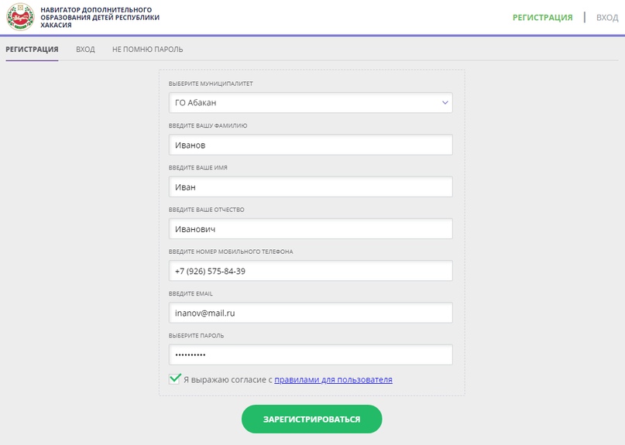Click the password field with dots
Viewport: 625px width, 445px height.
pyautogui.click(x=311, y=354)
